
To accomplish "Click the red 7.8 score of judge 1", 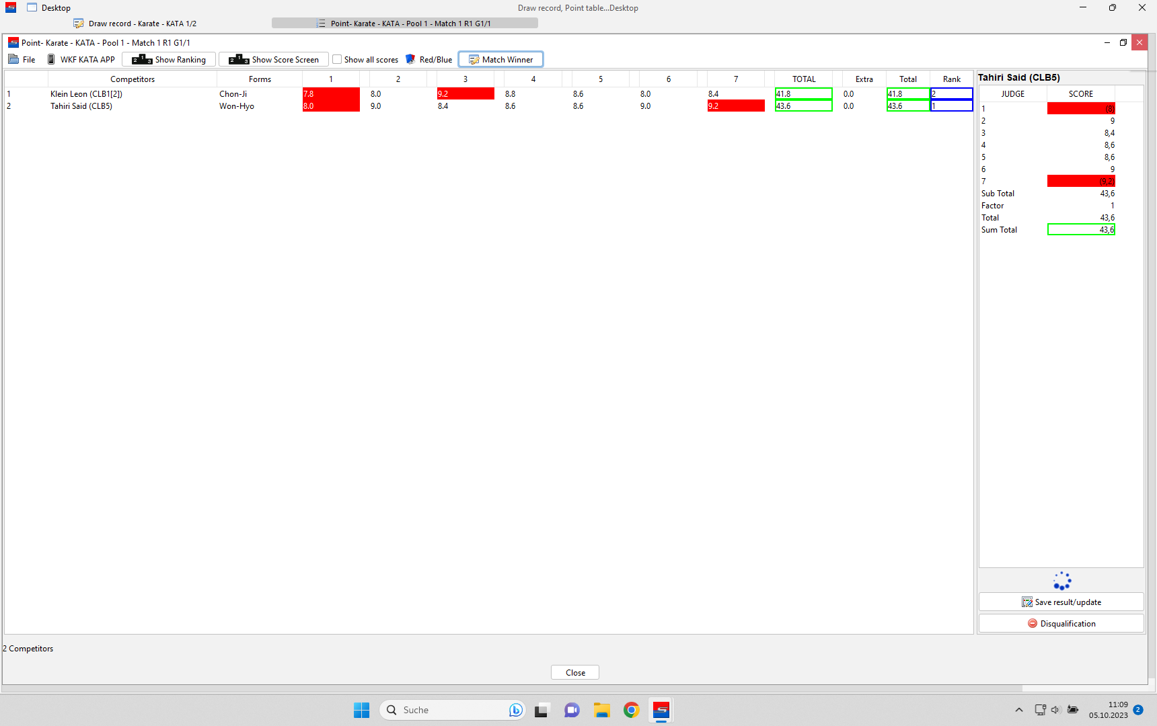I will (x=331, y=94).
